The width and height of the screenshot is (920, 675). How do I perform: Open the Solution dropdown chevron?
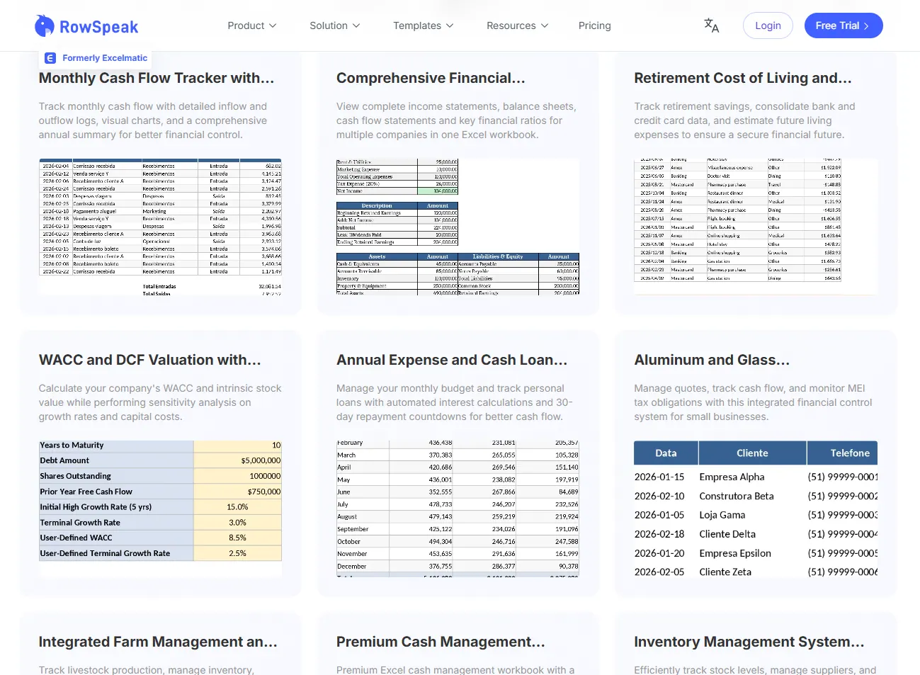(x=356, y=25)
